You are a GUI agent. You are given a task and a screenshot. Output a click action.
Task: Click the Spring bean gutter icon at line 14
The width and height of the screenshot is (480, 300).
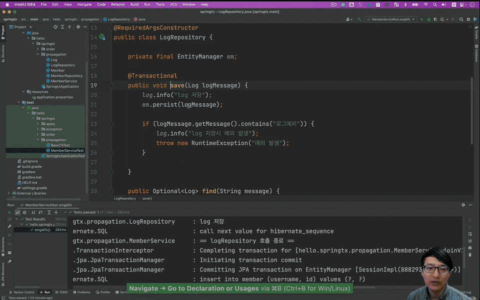pos(102,37)
